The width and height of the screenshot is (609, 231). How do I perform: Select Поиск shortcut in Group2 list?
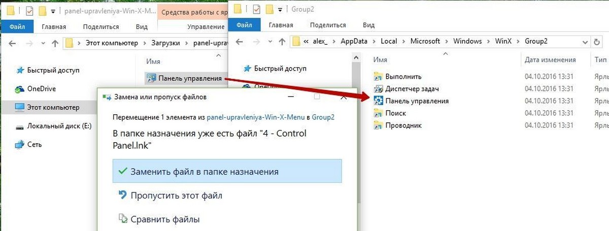(395, 113)
